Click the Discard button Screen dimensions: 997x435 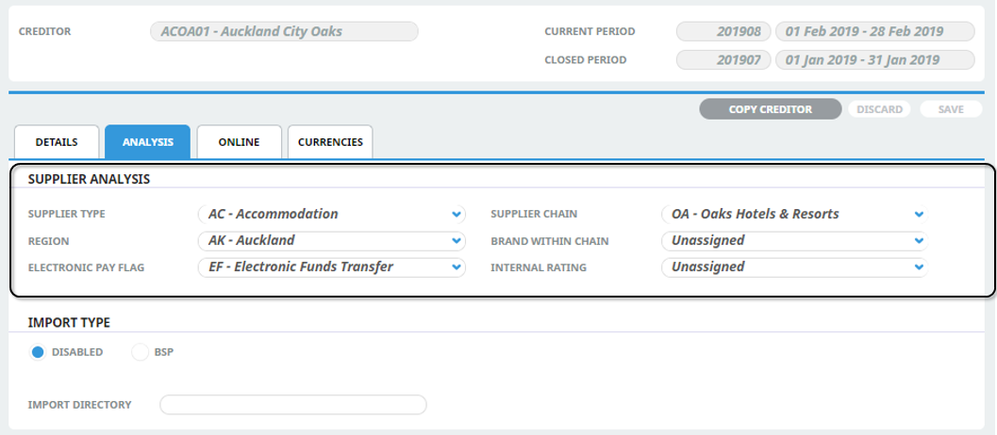(879, 109)
